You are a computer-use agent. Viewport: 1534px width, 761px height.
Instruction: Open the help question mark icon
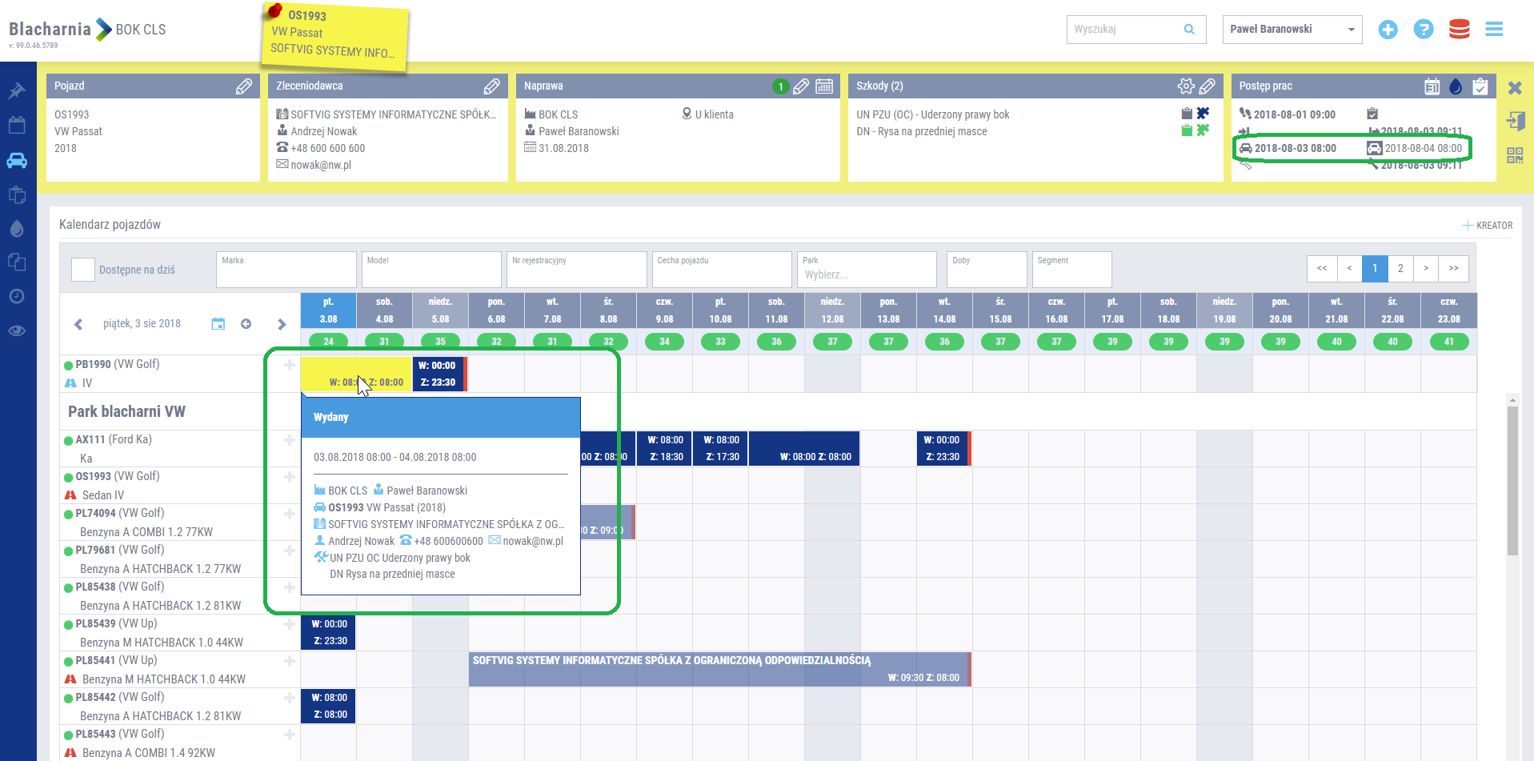point(1423,30)
